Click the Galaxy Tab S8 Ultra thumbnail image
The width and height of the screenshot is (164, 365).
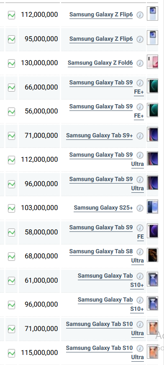[x=152, y=255]
